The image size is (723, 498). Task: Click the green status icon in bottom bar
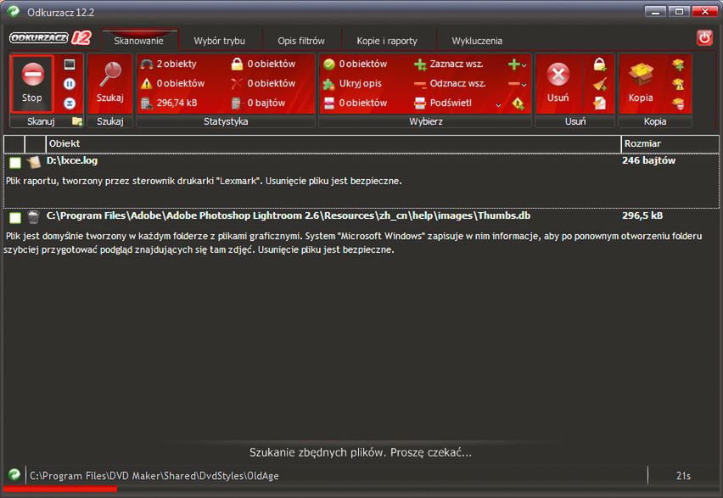click(x=14, y=474)
